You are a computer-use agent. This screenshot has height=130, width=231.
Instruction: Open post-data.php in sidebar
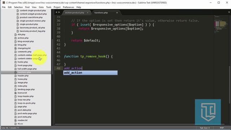[x=24, y=110]
